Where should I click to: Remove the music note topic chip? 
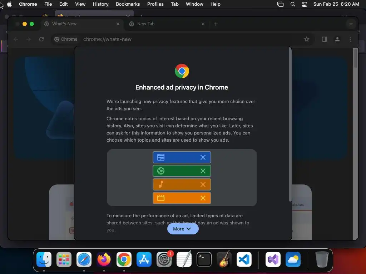point(203,184)
